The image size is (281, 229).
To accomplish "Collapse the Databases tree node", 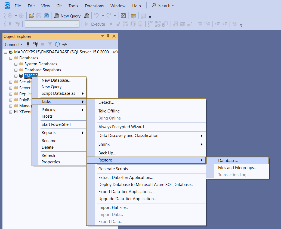I will [11, 58].
